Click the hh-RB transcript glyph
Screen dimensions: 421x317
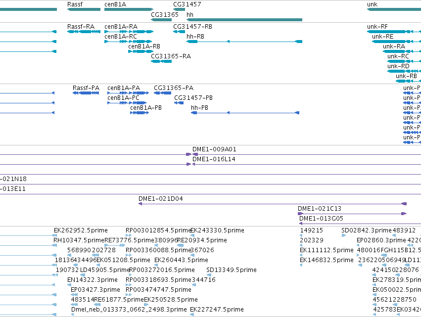pyautogui.click(x=244, y=42)
